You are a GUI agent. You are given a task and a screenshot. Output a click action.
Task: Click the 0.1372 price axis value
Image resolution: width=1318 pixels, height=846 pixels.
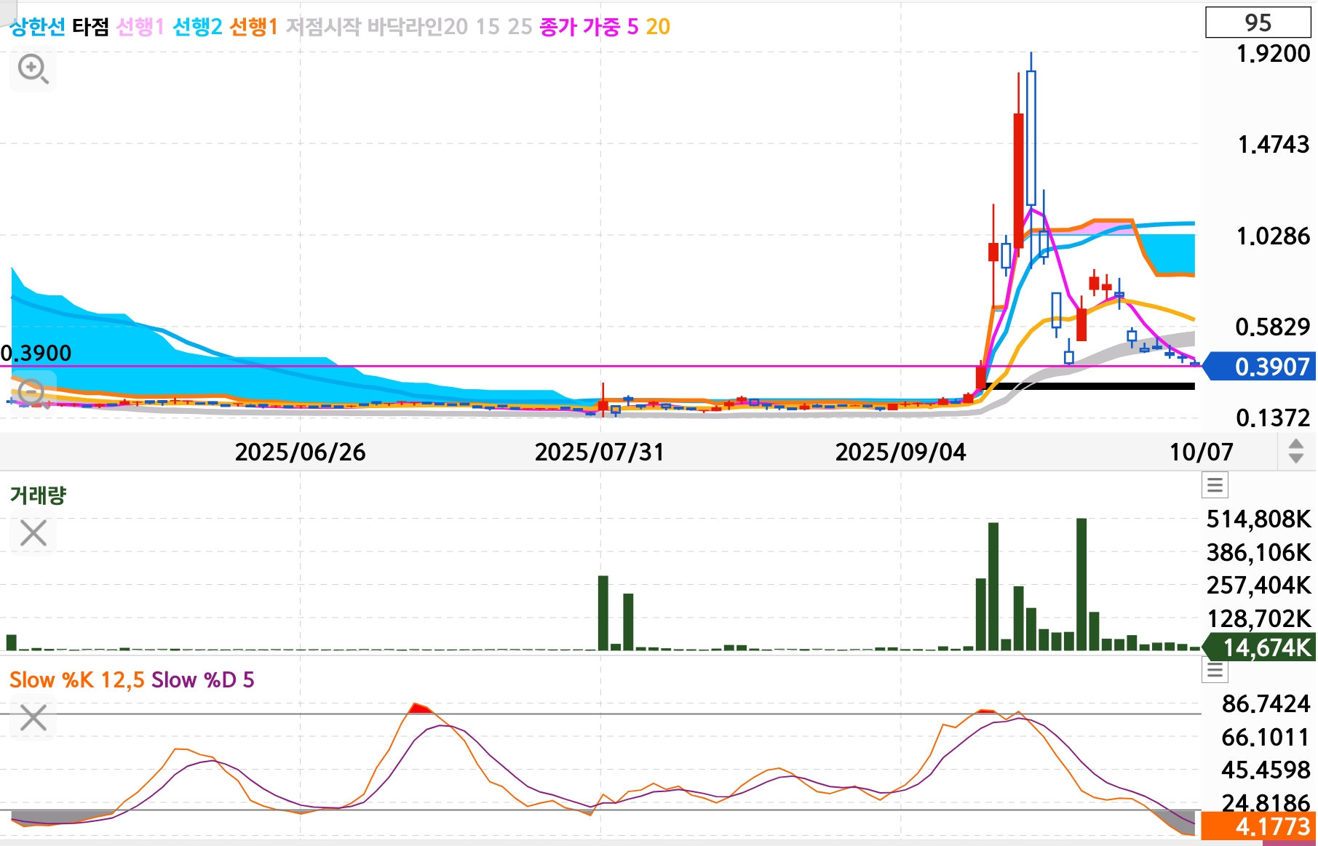(1273, 418)
